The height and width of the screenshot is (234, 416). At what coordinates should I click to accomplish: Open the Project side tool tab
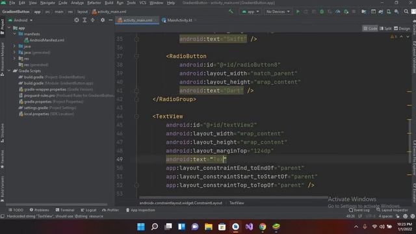3,27
